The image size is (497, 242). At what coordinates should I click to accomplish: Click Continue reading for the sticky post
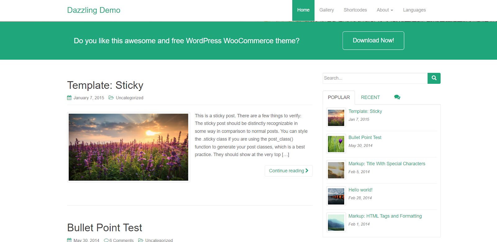[288, 171]
